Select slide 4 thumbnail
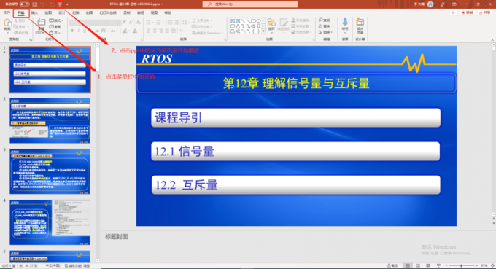 50,222
